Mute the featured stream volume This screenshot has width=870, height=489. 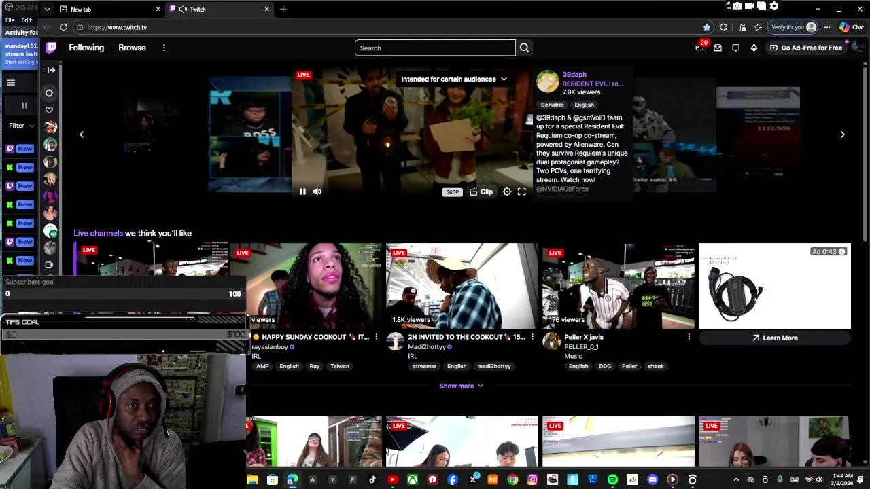coord(317,192)
